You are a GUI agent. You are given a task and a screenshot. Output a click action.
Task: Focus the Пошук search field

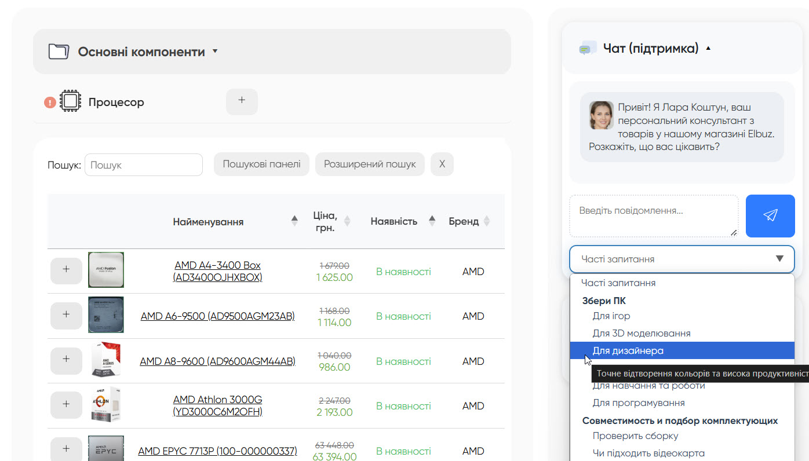[144, 165]
